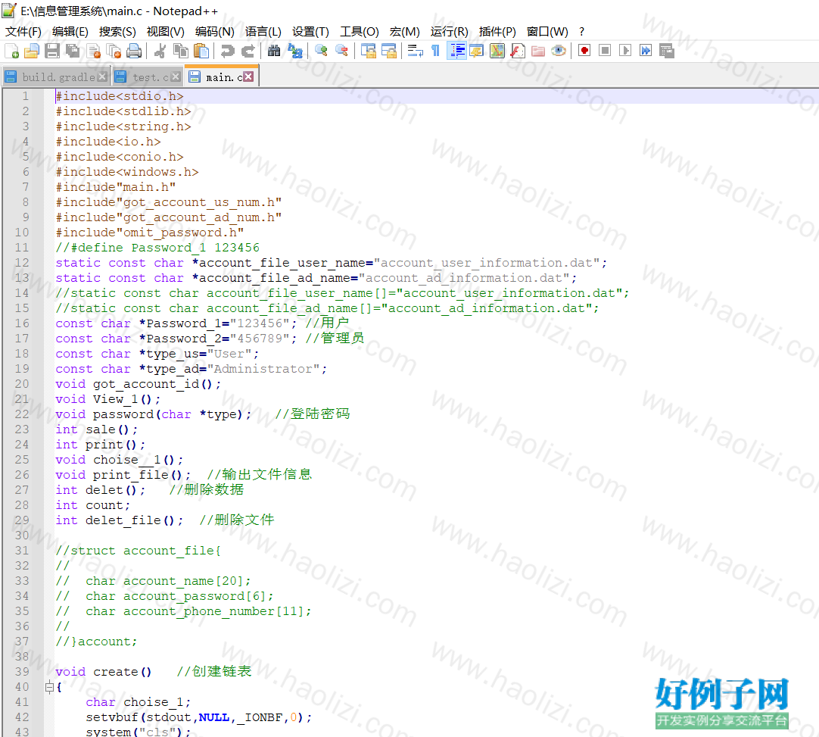Close the test.c tab

176,77
